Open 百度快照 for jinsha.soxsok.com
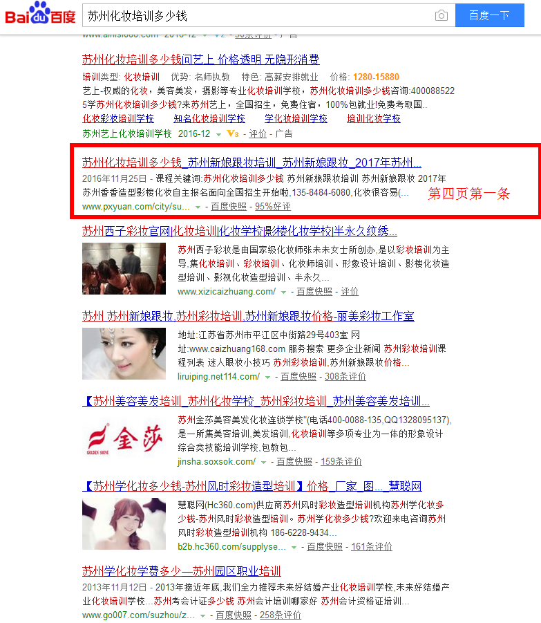Screen dimensions: 541x623 pos(294,462)
